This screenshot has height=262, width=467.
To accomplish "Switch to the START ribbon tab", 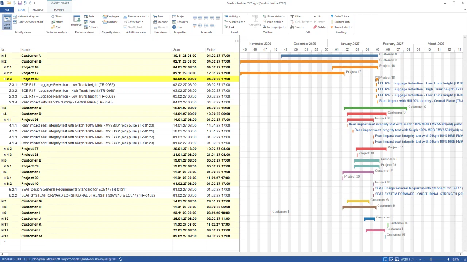I will click(x=22, y=10).
